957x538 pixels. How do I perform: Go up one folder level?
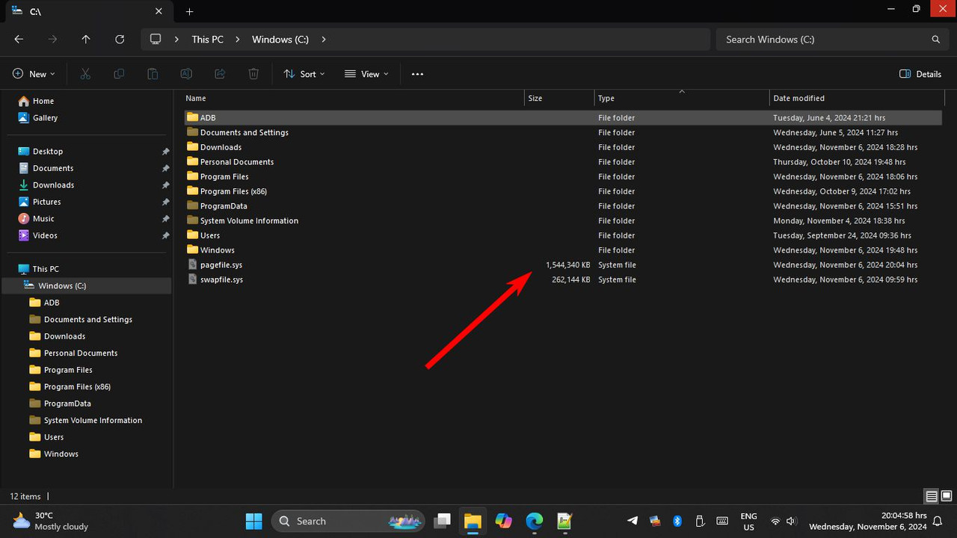pos(86,40)
